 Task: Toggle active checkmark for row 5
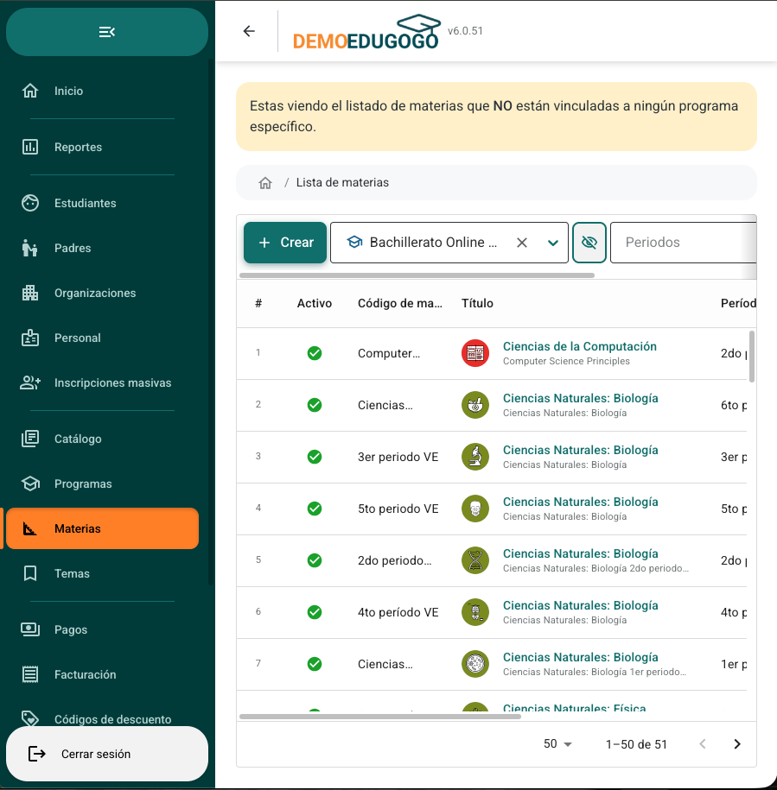point(315,560)
